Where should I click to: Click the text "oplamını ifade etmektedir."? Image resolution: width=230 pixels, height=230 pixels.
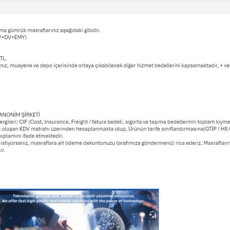point(31,136)
